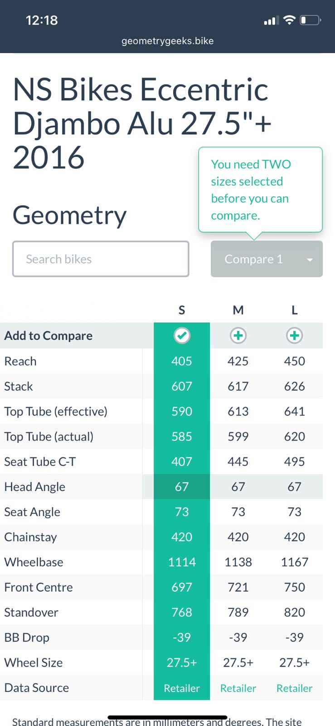This screenshot has width=335, height=726.
Task: Tap the battery icon in status bar
Action: 311,20
